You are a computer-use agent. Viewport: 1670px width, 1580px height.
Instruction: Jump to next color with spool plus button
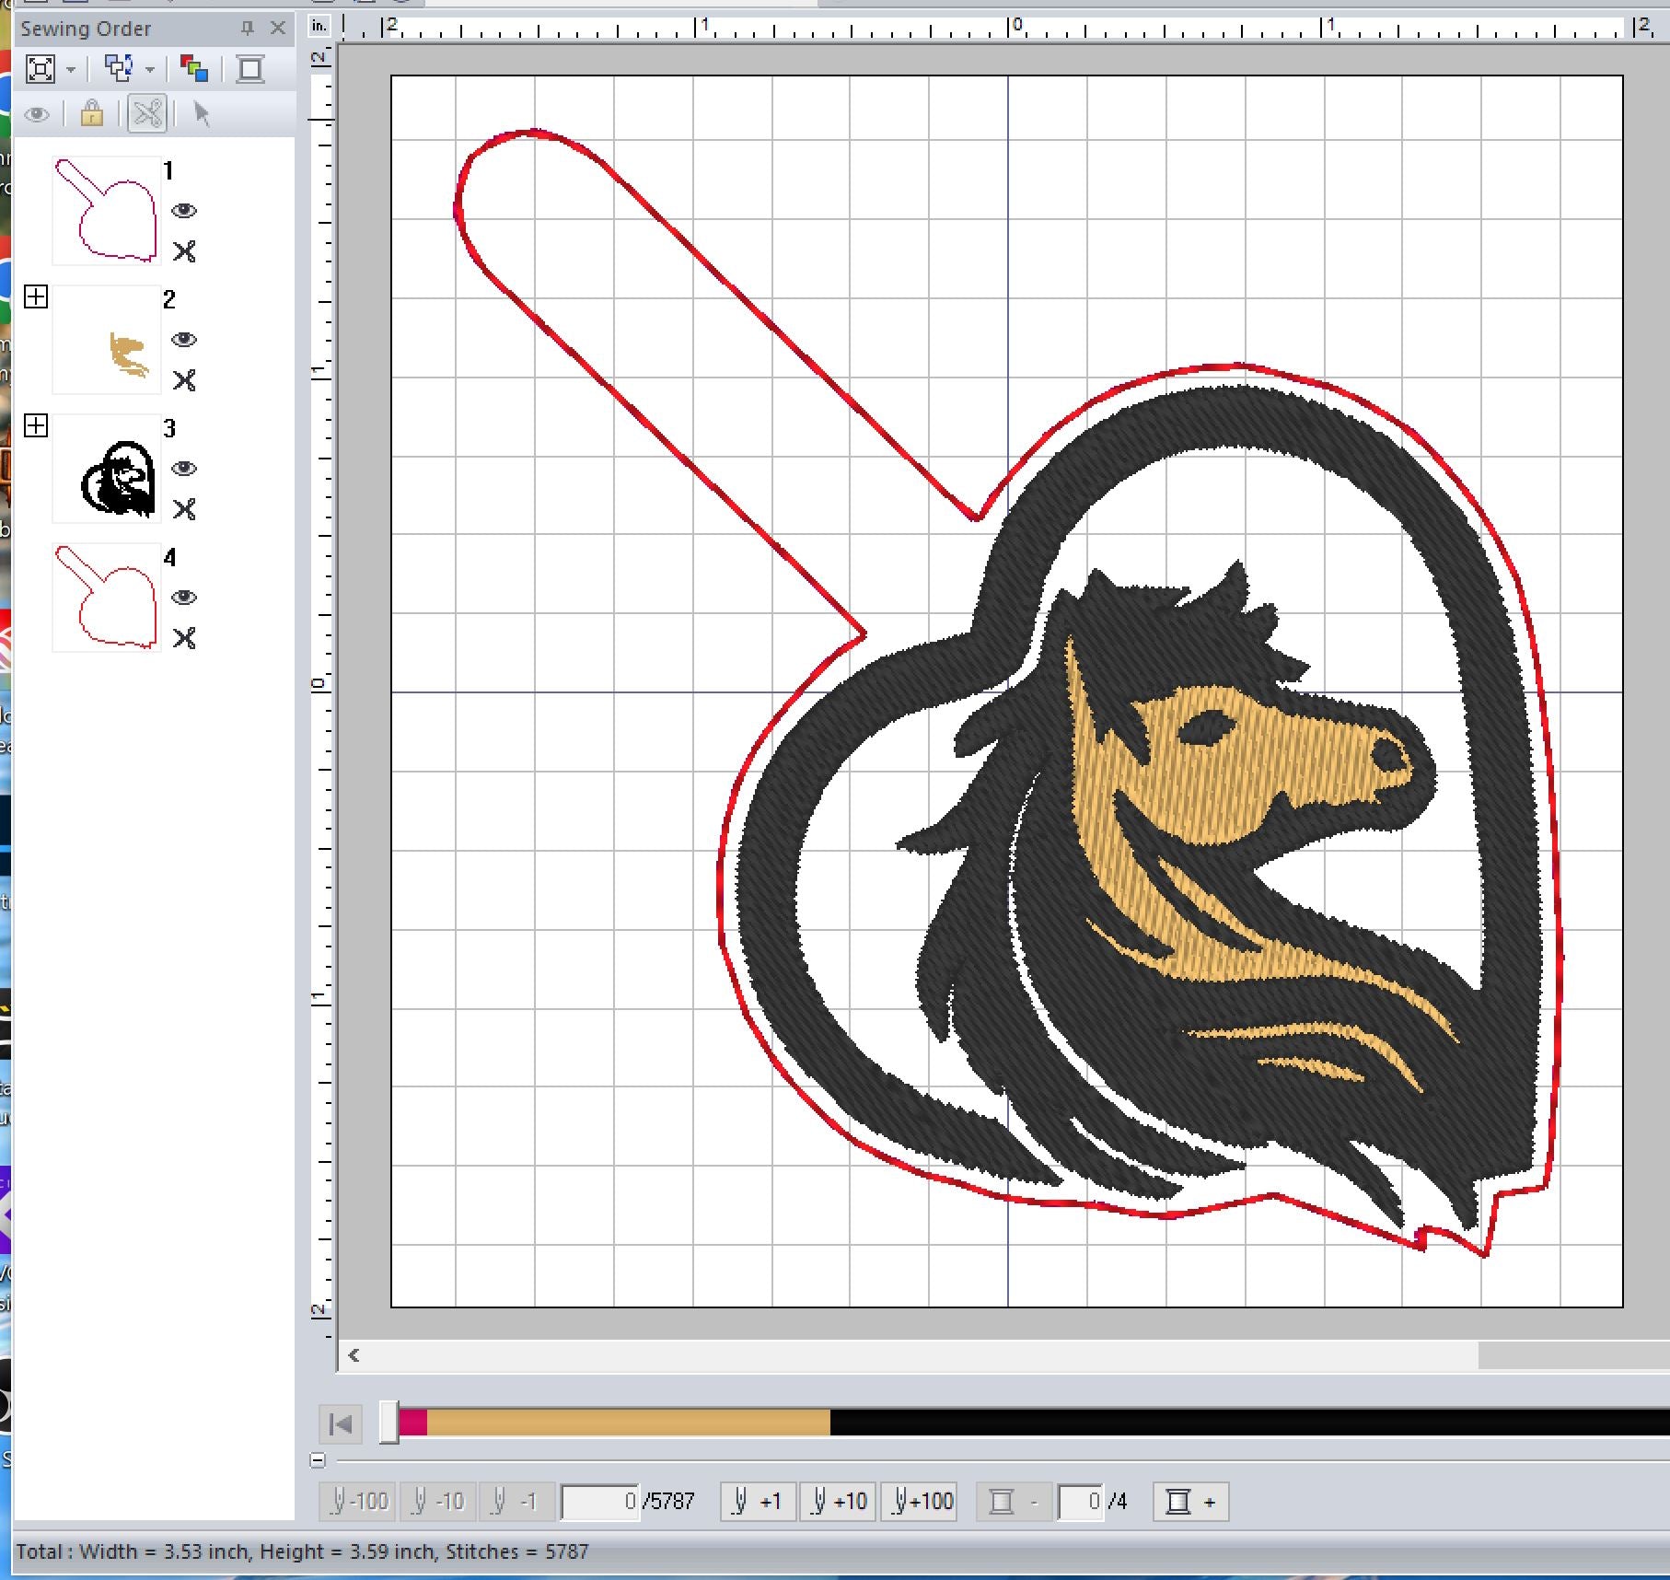point(1189,1502)
